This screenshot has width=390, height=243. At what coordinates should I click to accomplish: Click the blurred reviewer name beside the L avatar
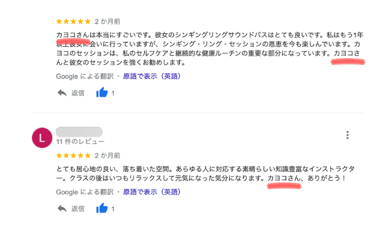point(79,132)
